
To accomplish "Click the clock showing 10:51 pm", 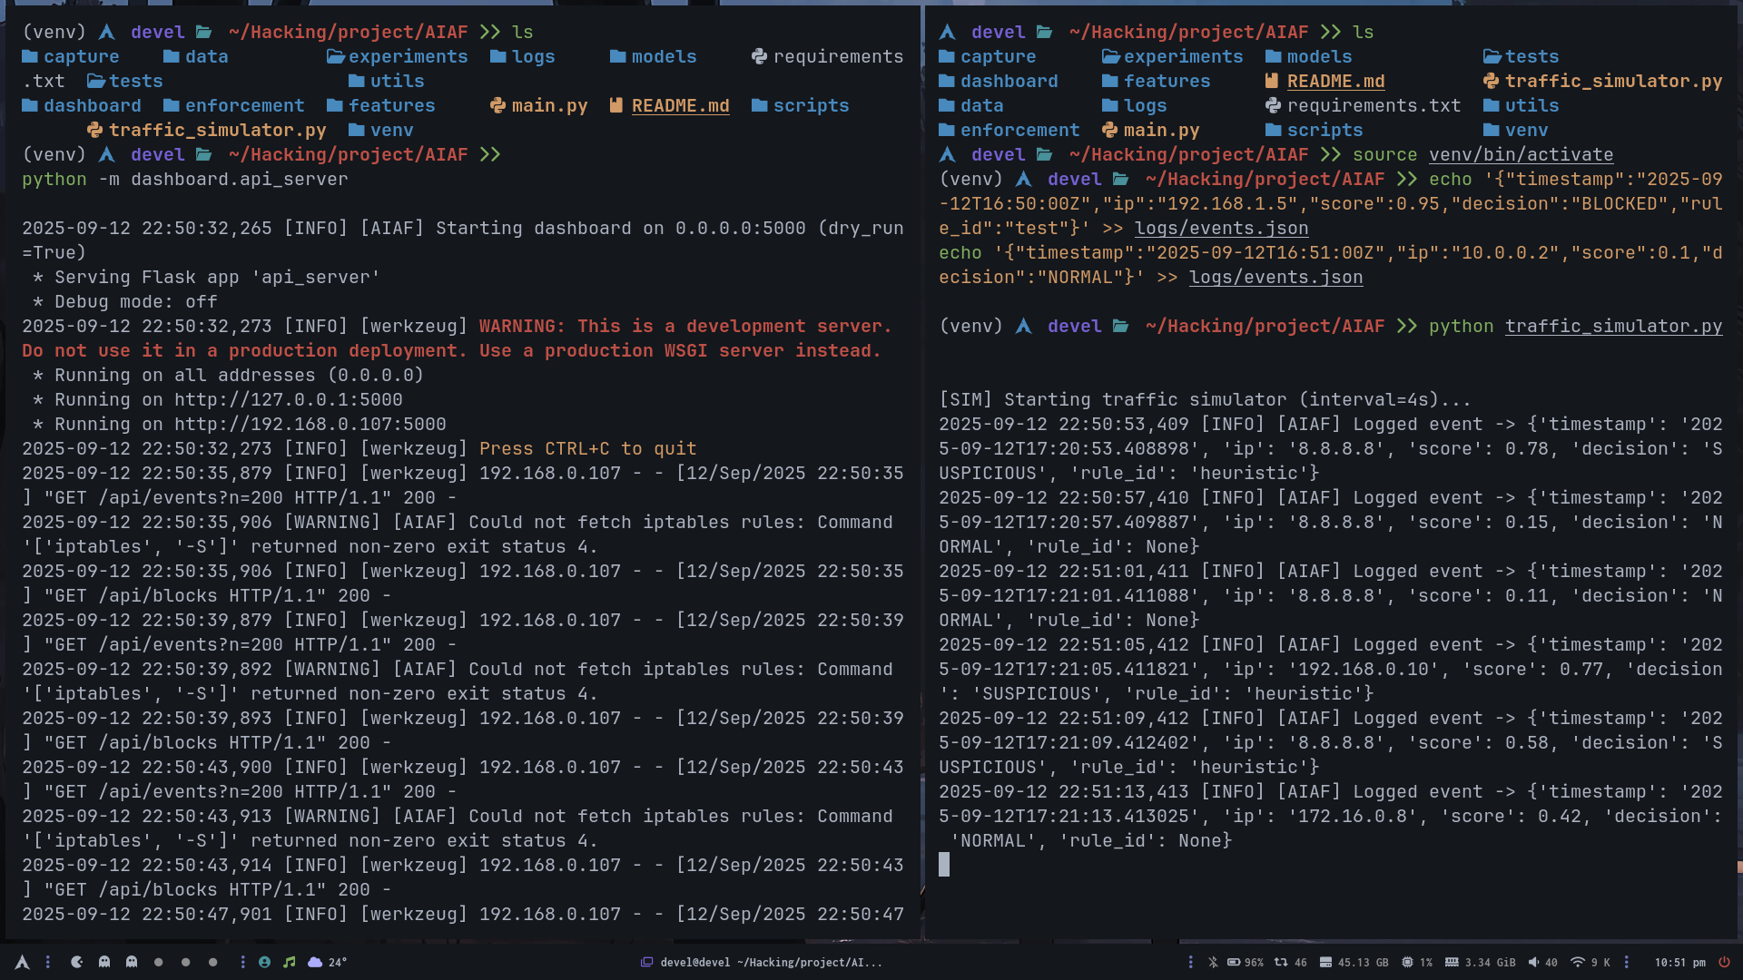I will click(1679, 962).
